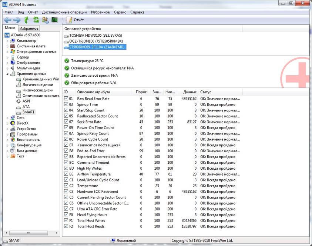This screenshot has height=246, width=312.
Task: Select the Мультимедиа speaker icon
Action: coord(13,68)
